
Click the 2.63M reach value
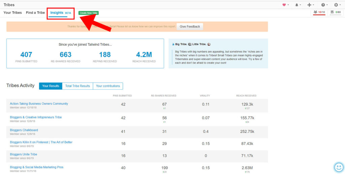click(x=247, y=168)
